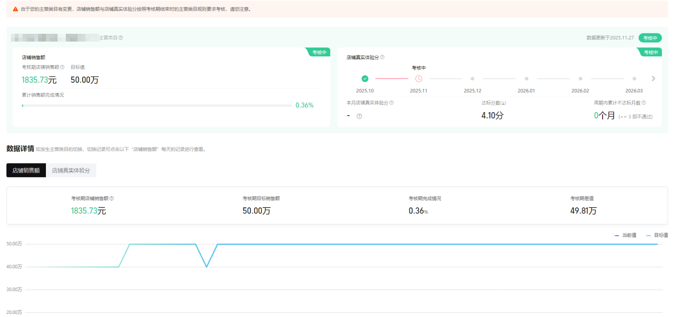
Task: Click the orange warning triangle icon
Action: [16, 9]
